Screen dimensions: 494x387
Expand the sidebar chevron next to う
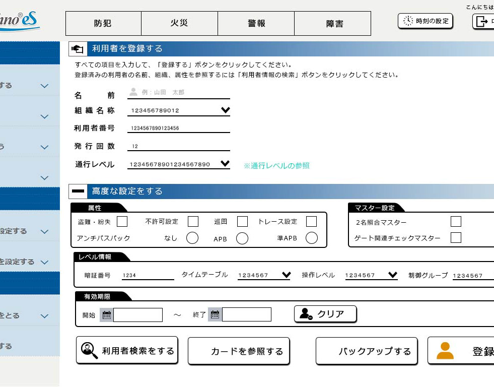(x=44, y=147)
